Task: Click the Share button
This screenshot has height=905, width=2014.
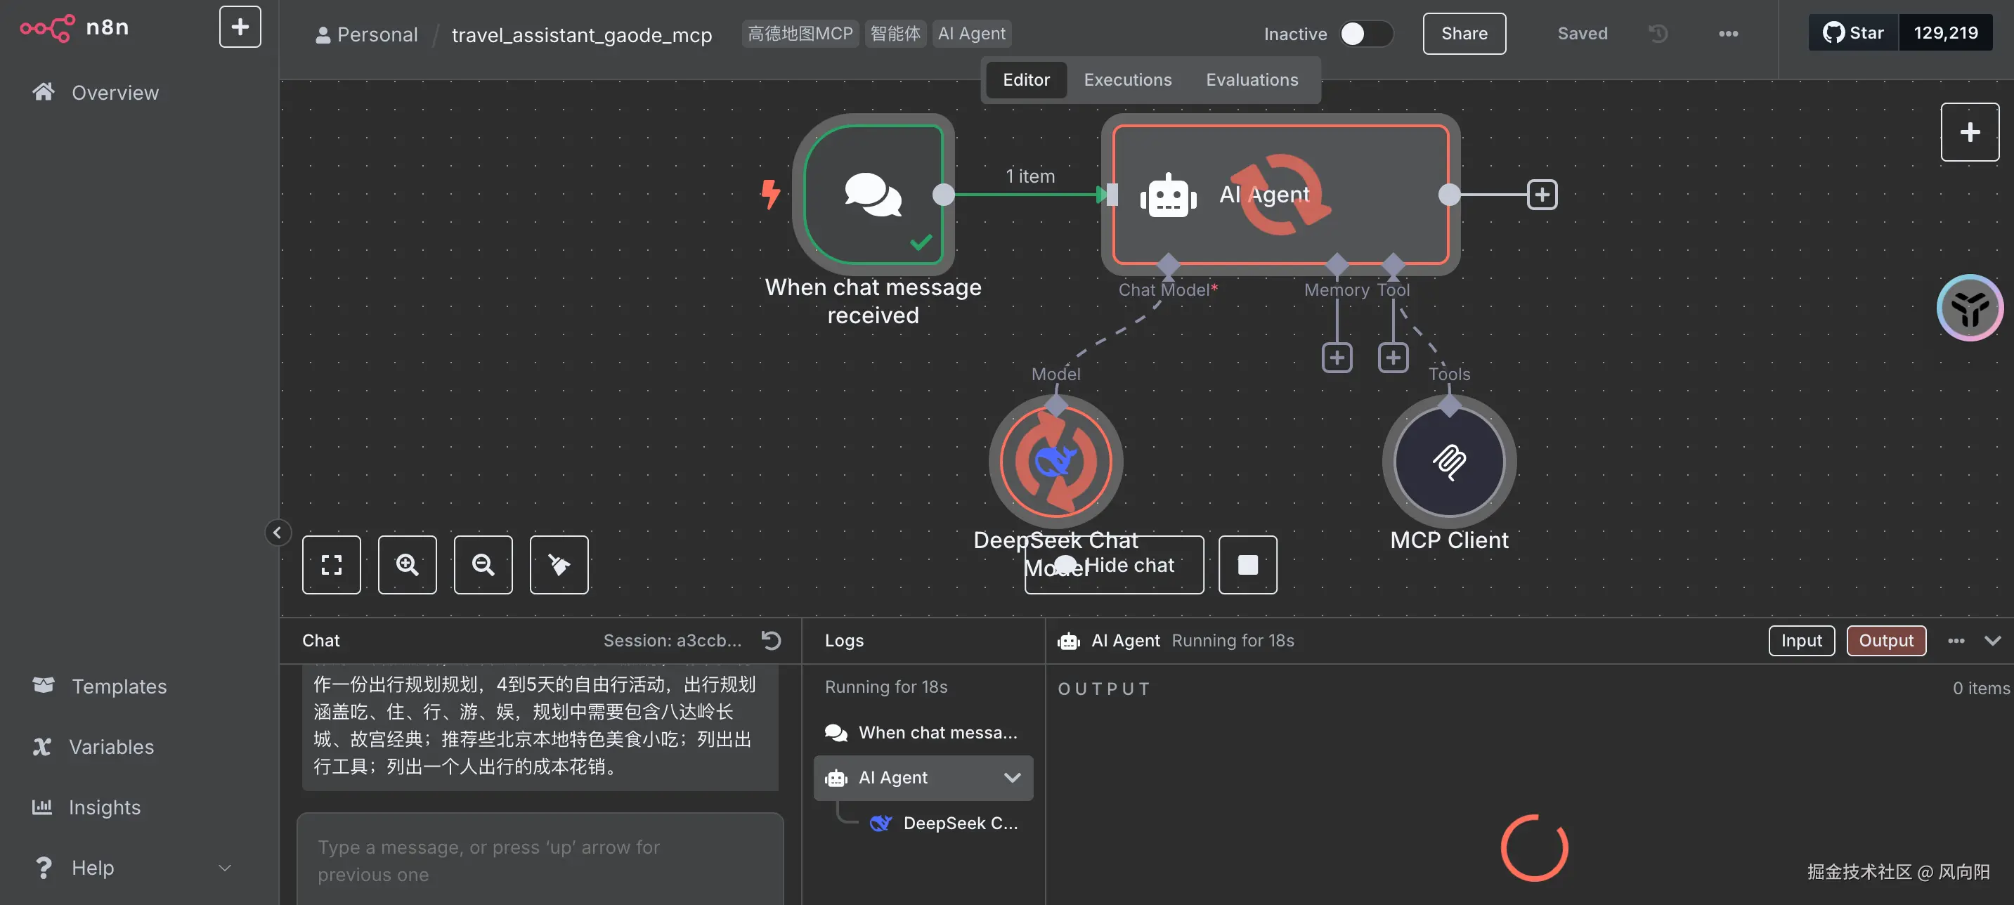Action: pos(1464,34)
